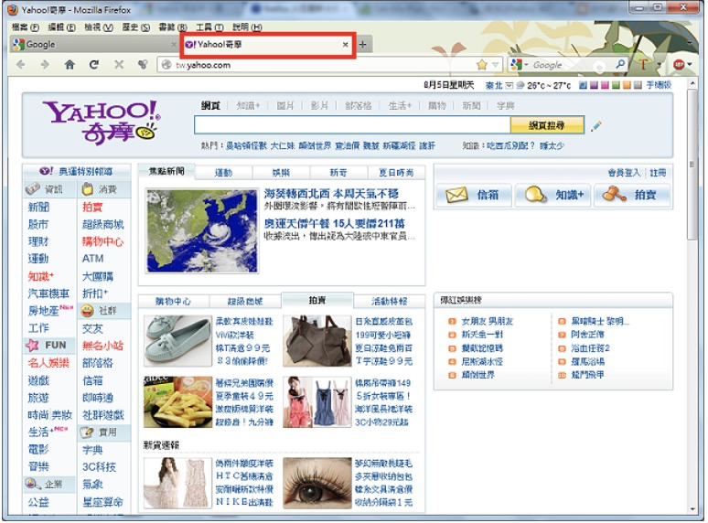Open the Adblock Plus ABP icon
This screenshot has height=523, width=708.
pos(679,65)
